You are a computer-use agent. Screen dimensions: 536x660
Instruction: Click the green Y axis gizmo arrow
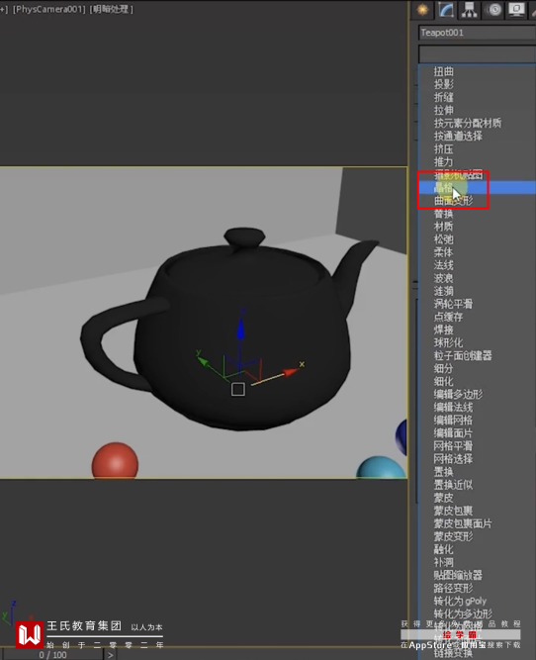204,361
